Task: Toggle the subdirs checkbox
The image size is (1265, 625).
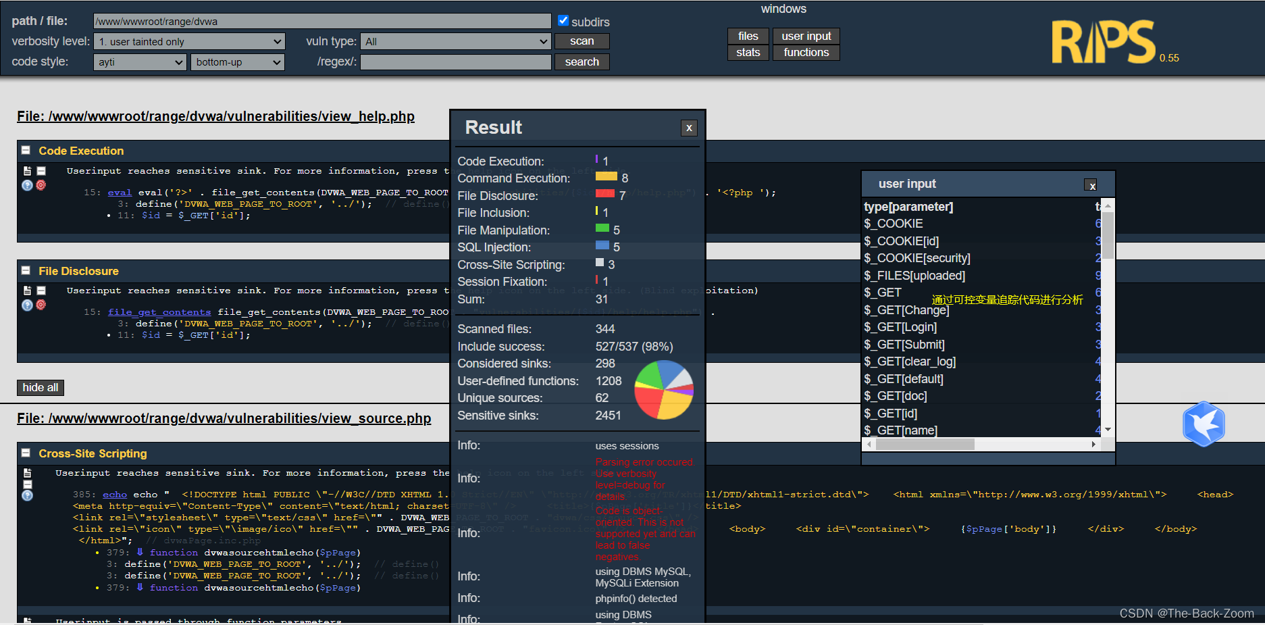Action: [563, 21]
